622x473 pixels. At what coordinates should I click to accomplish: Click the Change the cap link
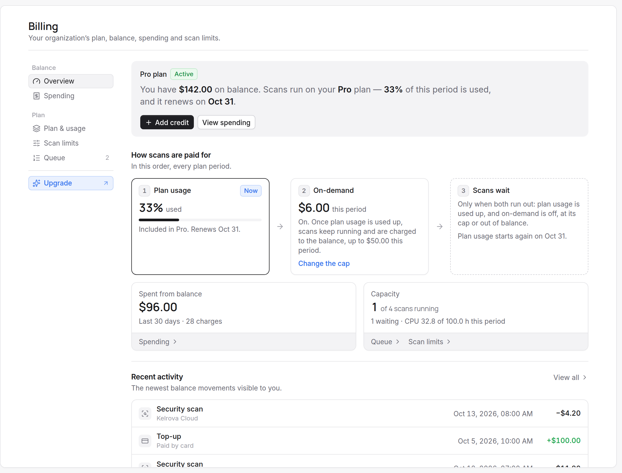(324, 263)
